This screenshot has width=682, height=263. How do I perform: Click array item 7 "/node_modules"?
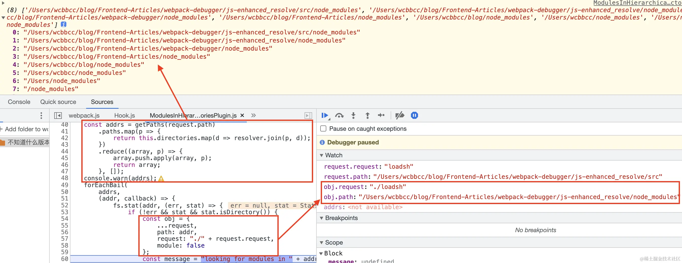click(x=51, y=89)
